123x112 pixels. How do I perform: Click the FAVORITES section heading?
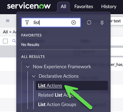coord(31,35)
